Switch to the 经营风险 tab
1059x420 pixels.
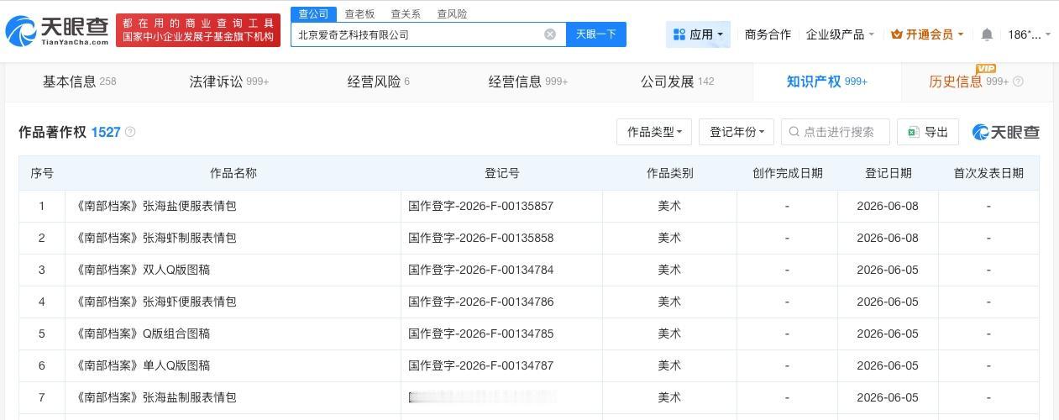[378, 81]
